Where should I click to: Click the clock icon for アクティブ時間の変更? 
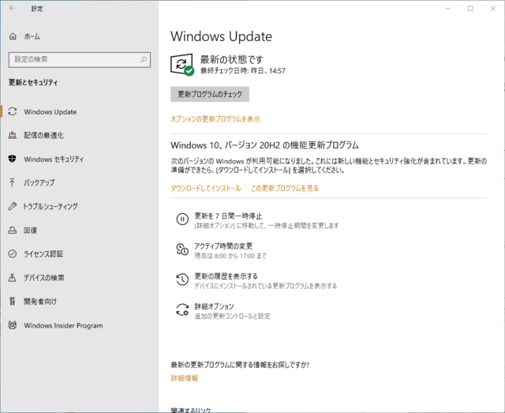pos(182,250)
